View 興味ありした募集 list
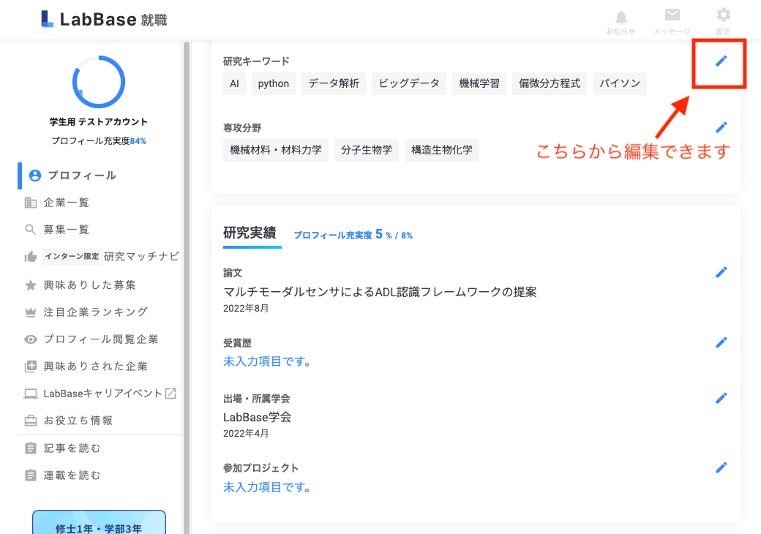This screenshot has width=761, height=534. 89,285
